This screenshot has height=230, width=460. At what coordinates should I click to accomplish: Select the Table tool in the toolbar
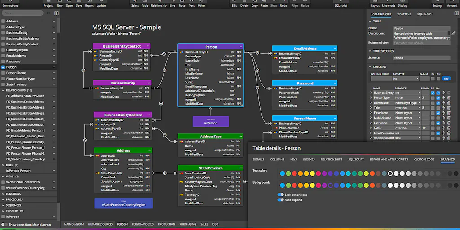[145, 4]
